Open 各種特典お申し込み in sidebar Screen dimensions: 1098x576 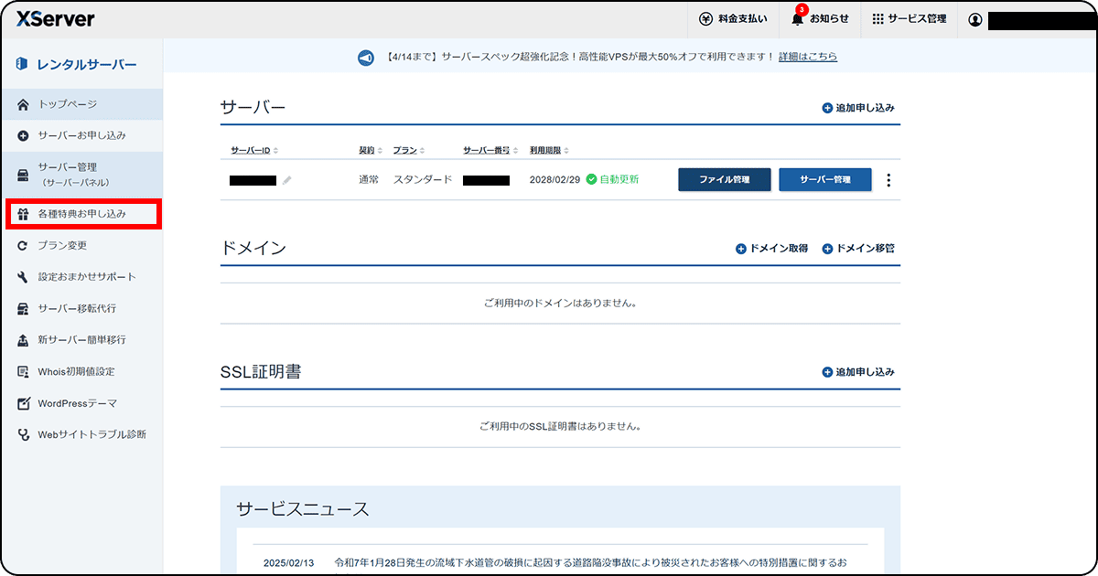(82, 214)
